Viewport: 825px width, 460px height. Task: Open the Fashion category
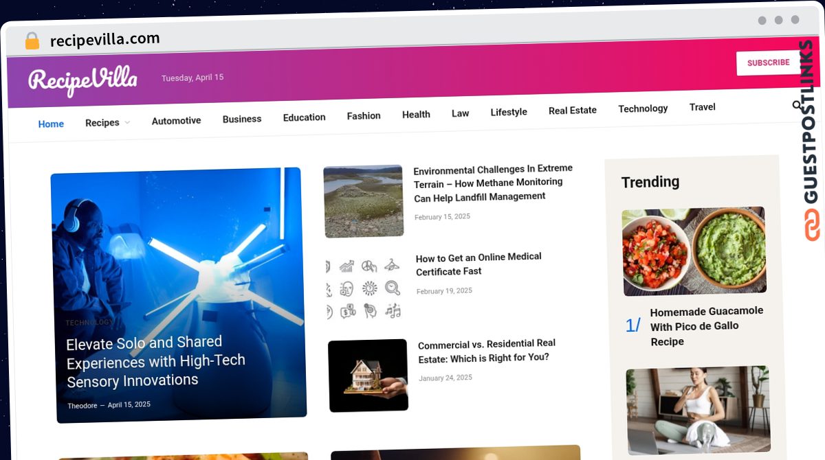364,116
